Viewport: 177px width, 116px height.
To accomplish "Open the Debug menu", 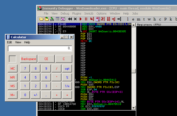I will pyautogui.click(x=65, y=13).
